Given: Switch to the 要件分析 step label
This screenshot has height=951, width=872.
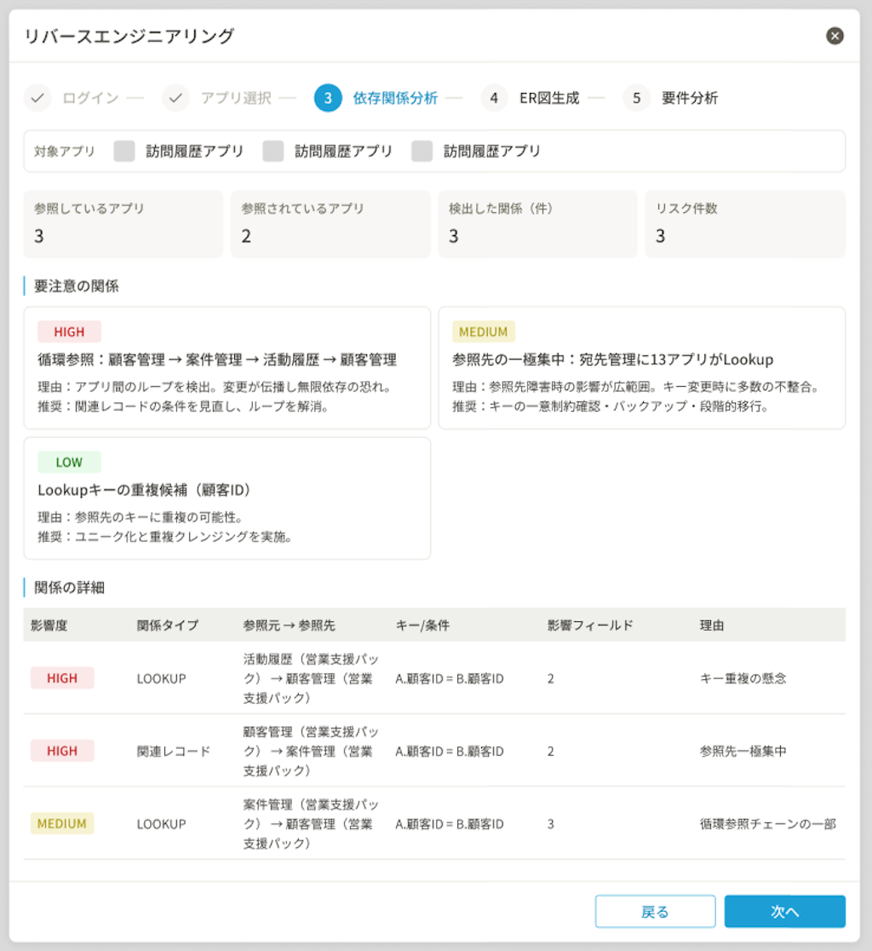Looking at the screenshot, I should (x=689, y=98).
